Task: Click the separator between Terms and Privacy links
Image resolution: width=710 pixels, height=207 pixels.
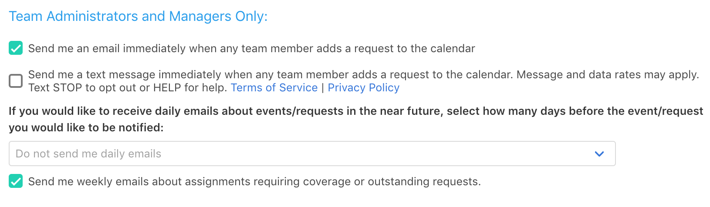Action: point(323,88)
